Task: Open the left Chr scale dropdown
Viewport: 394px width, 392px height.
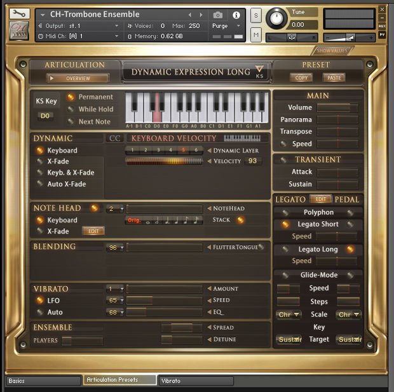Action: [x=289, y=314]
